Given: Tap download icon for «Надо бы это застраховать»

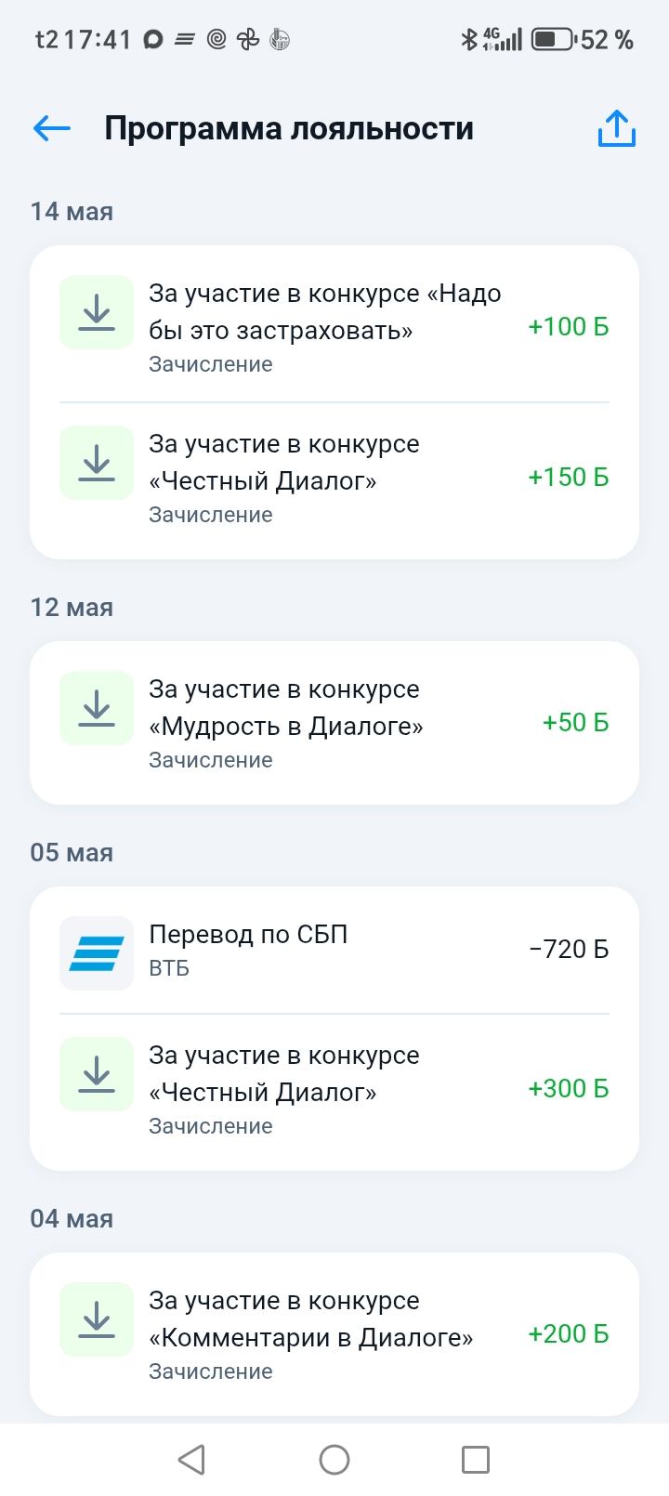Looking at the screenshot, I should (97, 312).
